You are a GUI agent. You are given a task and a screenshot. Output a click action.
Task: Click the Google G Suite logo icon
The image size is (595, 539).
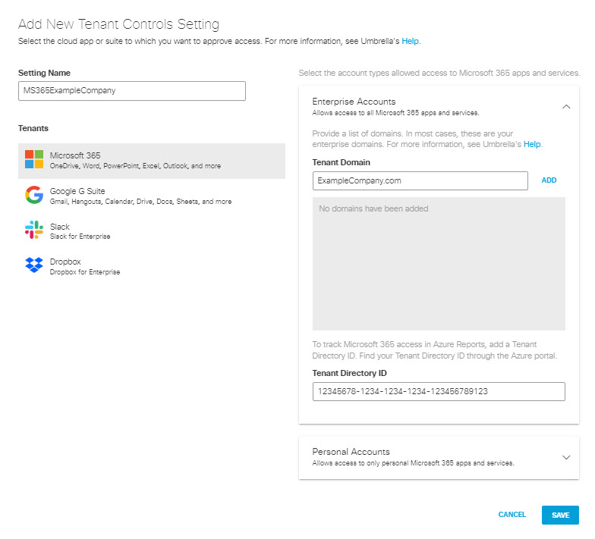click(34, 196)
